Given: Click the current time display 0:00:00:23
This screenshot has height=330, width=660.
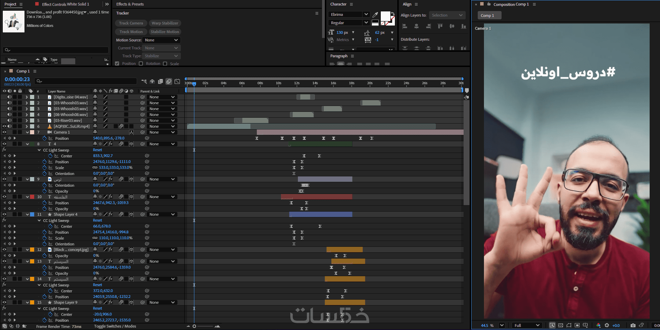Looking at the screenshot, I should [17, 79].
